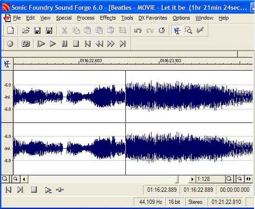Click the Record button in transport bar
Screen dimensions: 255x209
tap(10, 44)
